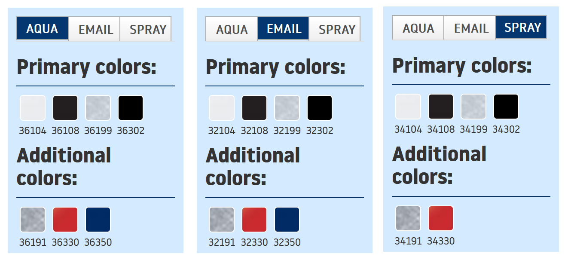The width and height of the screenshot is (571, 266).
Task: Choose the white swatch 34104
Action: 408,107
